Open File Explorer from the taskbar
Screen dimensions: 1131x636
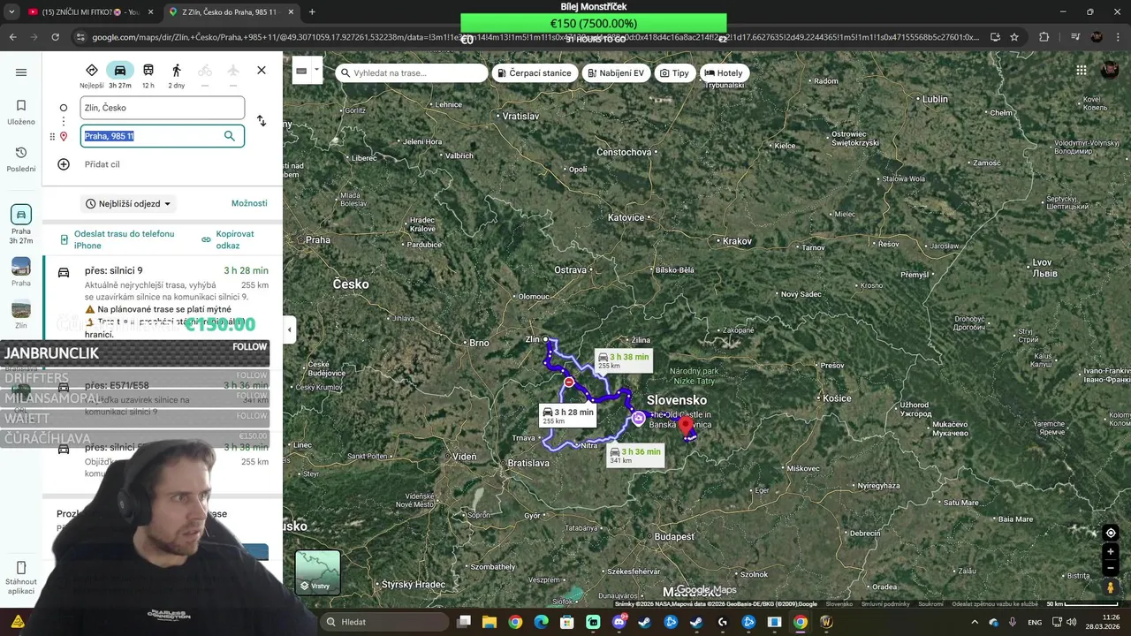[x=489, y=622]
